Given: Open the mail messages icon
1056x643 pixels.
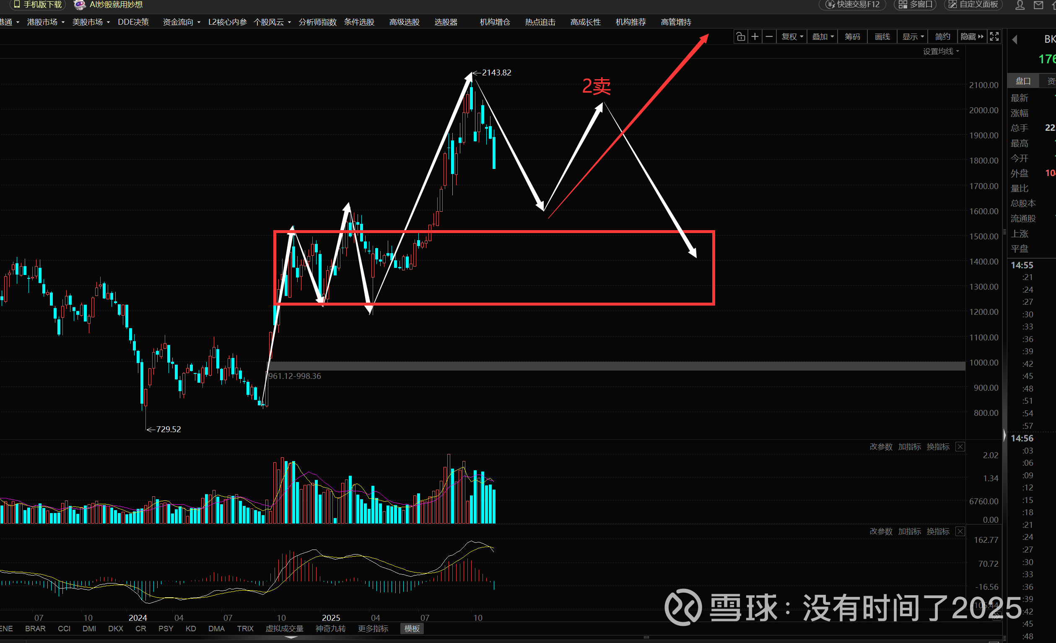Looking at the screenshot, I should coord(1038,5).
